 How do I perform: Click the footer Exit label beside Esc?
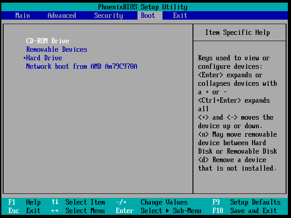point(33,210)
